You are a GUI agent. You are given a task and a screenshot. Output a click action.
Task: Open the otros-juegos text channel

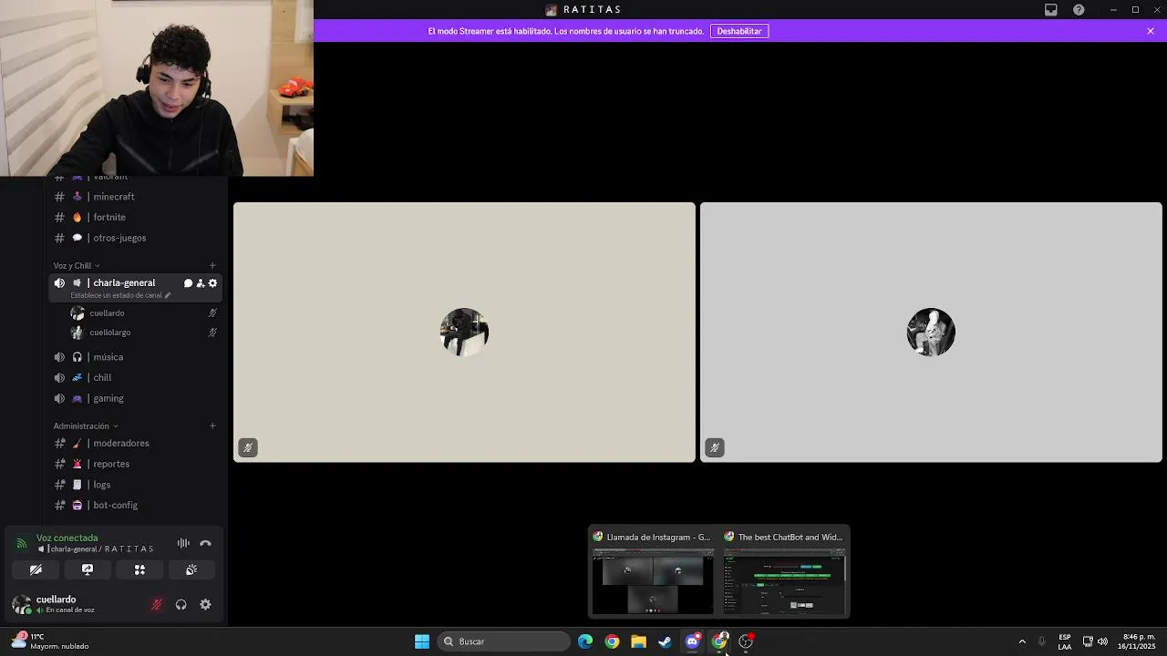click(x=135, y=238)
